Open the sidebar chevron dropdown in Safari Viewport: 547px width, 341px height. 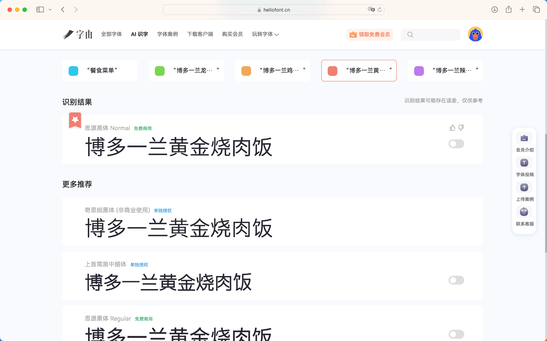click(x=50, y=9)
